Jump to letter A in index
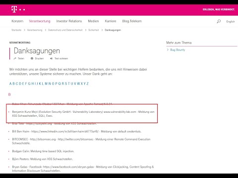 (x=10, y=84)
